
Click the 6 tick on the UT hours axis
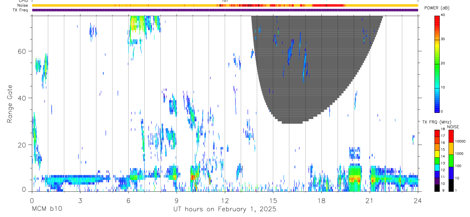(128, 200)
